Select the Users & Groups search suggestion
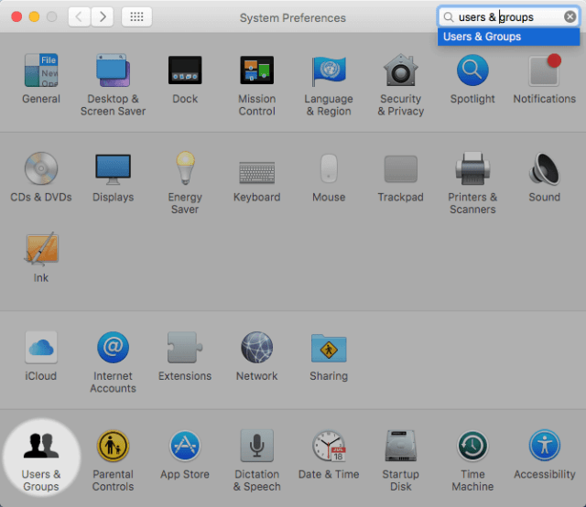The image size is (586, 507). pos(509,37)
